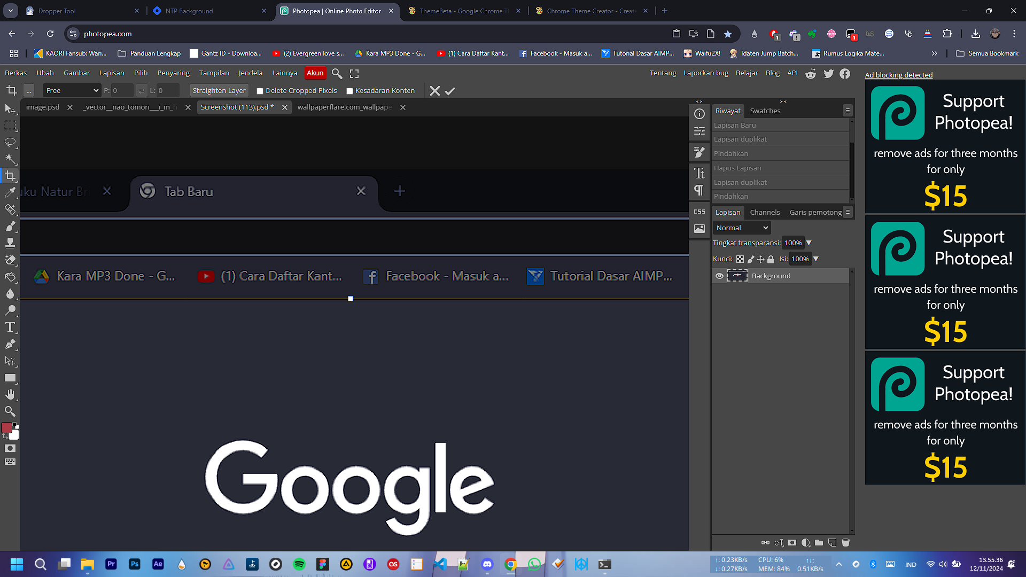Cancel the crop with the X icon
This screenshot has width=1026, height=577.
coord(435,91)
